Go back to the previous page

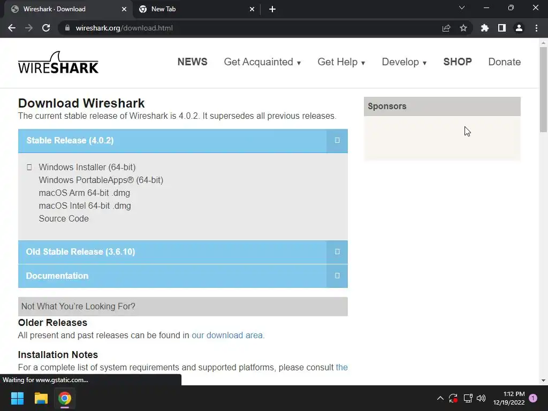click(x=12, y=28)
